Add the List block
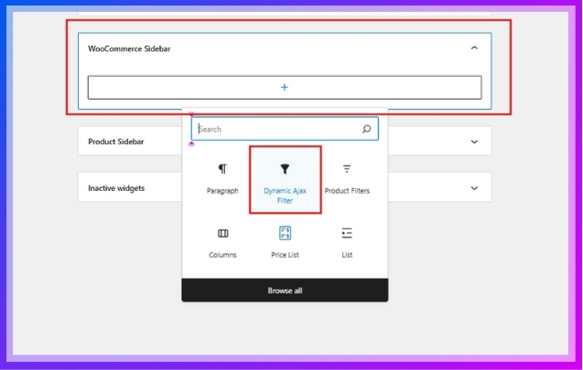This screenshot has height=370, width=583. [x=347, y=243]
